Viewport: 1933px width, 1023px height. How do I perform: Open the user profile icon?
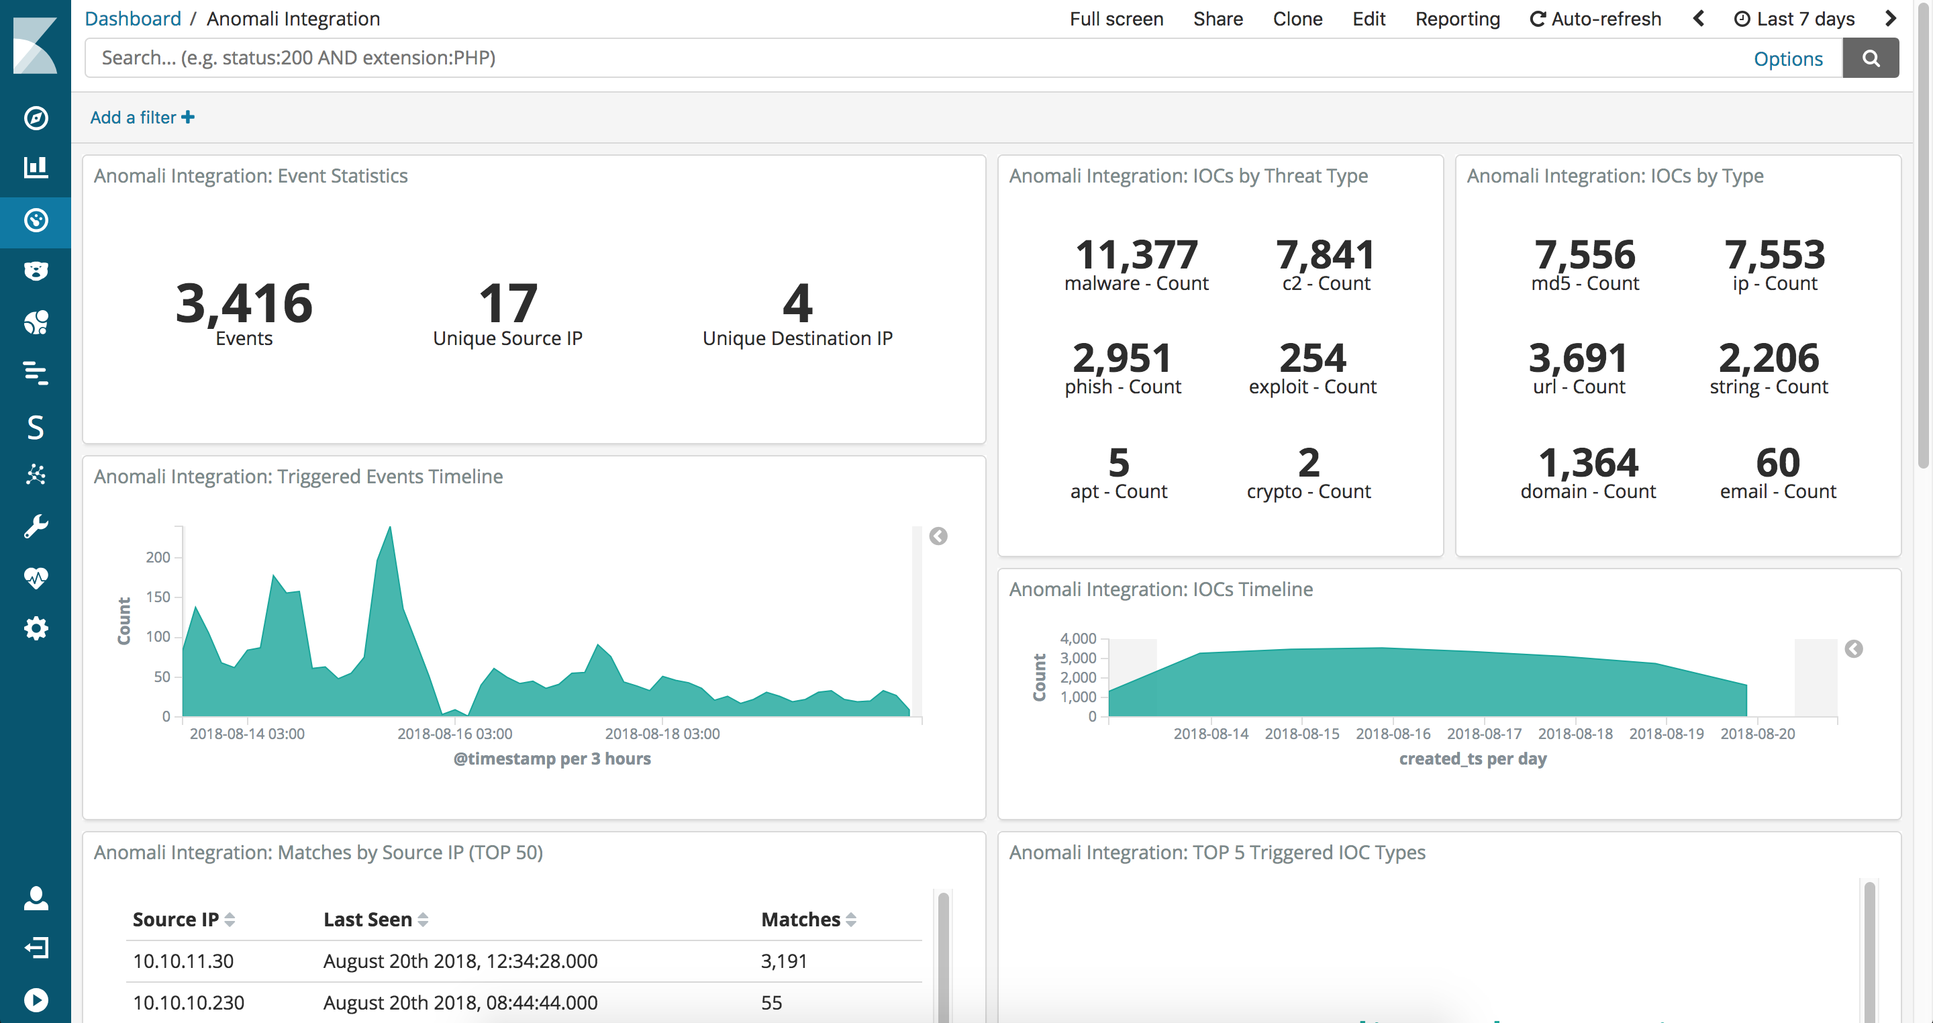(36, 898)
